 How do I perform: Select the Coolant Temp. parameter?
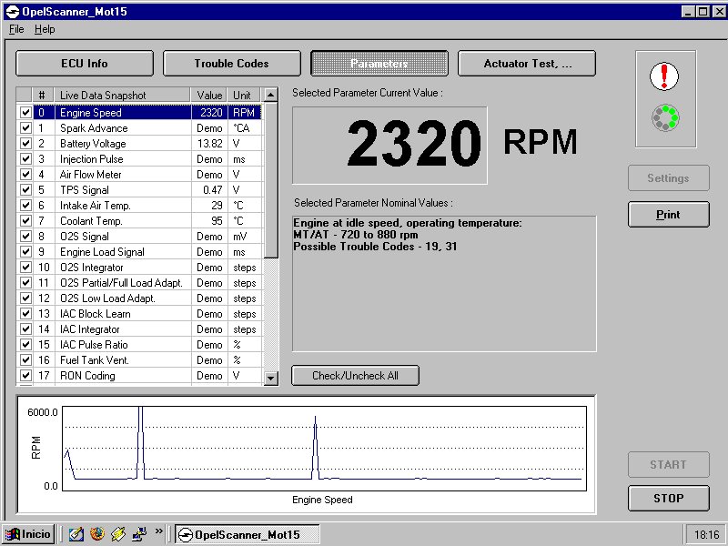coord(139,221)
